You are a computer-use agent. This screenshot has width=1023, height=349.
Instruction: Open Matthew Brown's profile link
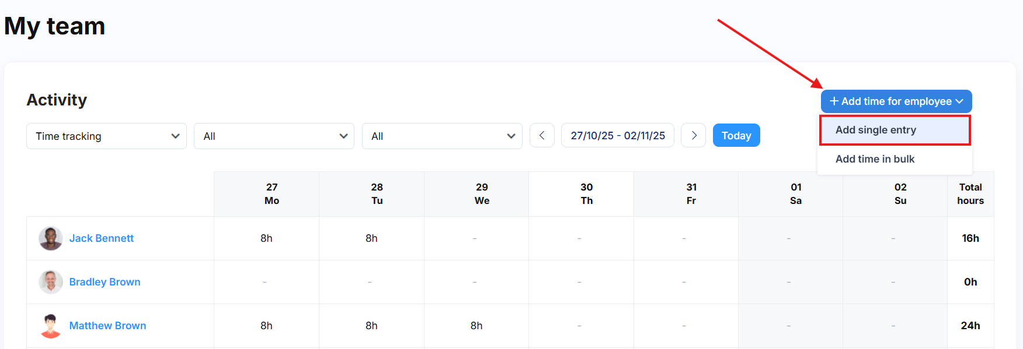(107, 326)
